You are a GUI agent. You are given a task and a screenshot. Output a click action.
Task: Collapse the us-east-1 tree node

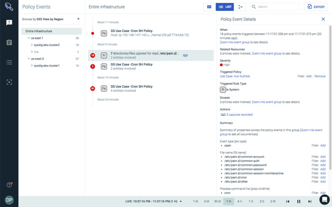pyautogui.click(x=29, y=38)
